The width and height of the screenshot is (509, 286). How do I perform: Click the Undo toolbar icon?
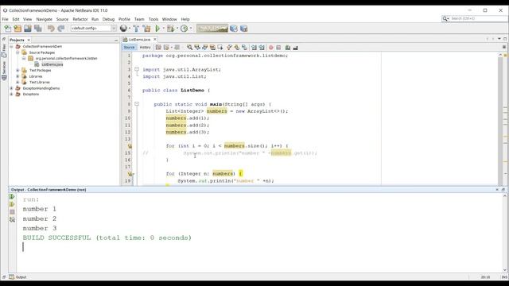click(x=51, y=29)
